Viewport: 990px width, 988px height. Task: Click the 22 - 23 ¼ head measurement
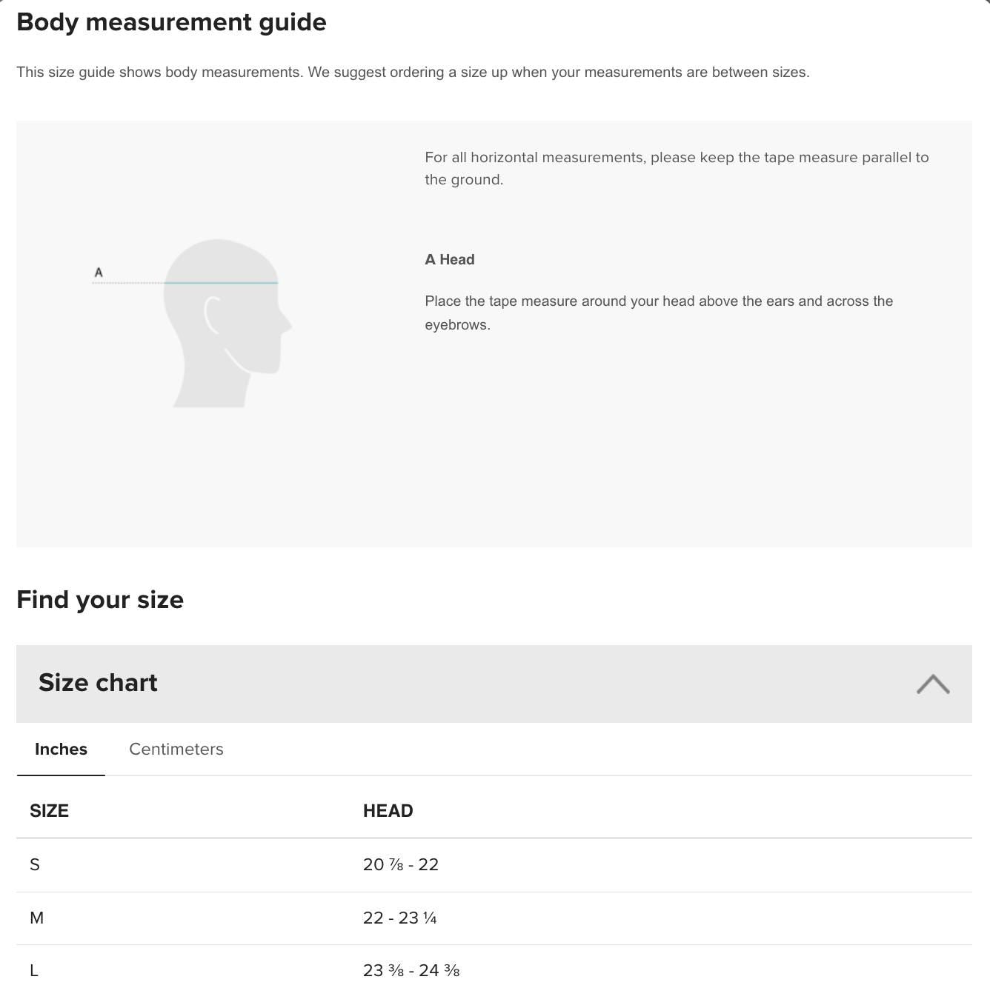point(399,918)
